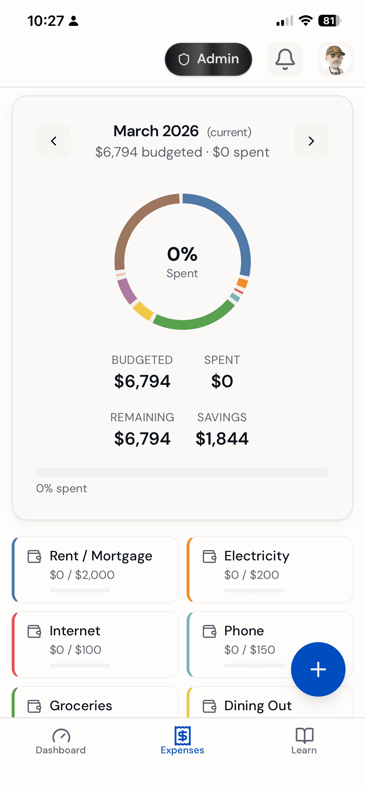This screenshot has width=365, height=790.
Task: Tap the Groceries wallet icon
Action: pos(34,706)
